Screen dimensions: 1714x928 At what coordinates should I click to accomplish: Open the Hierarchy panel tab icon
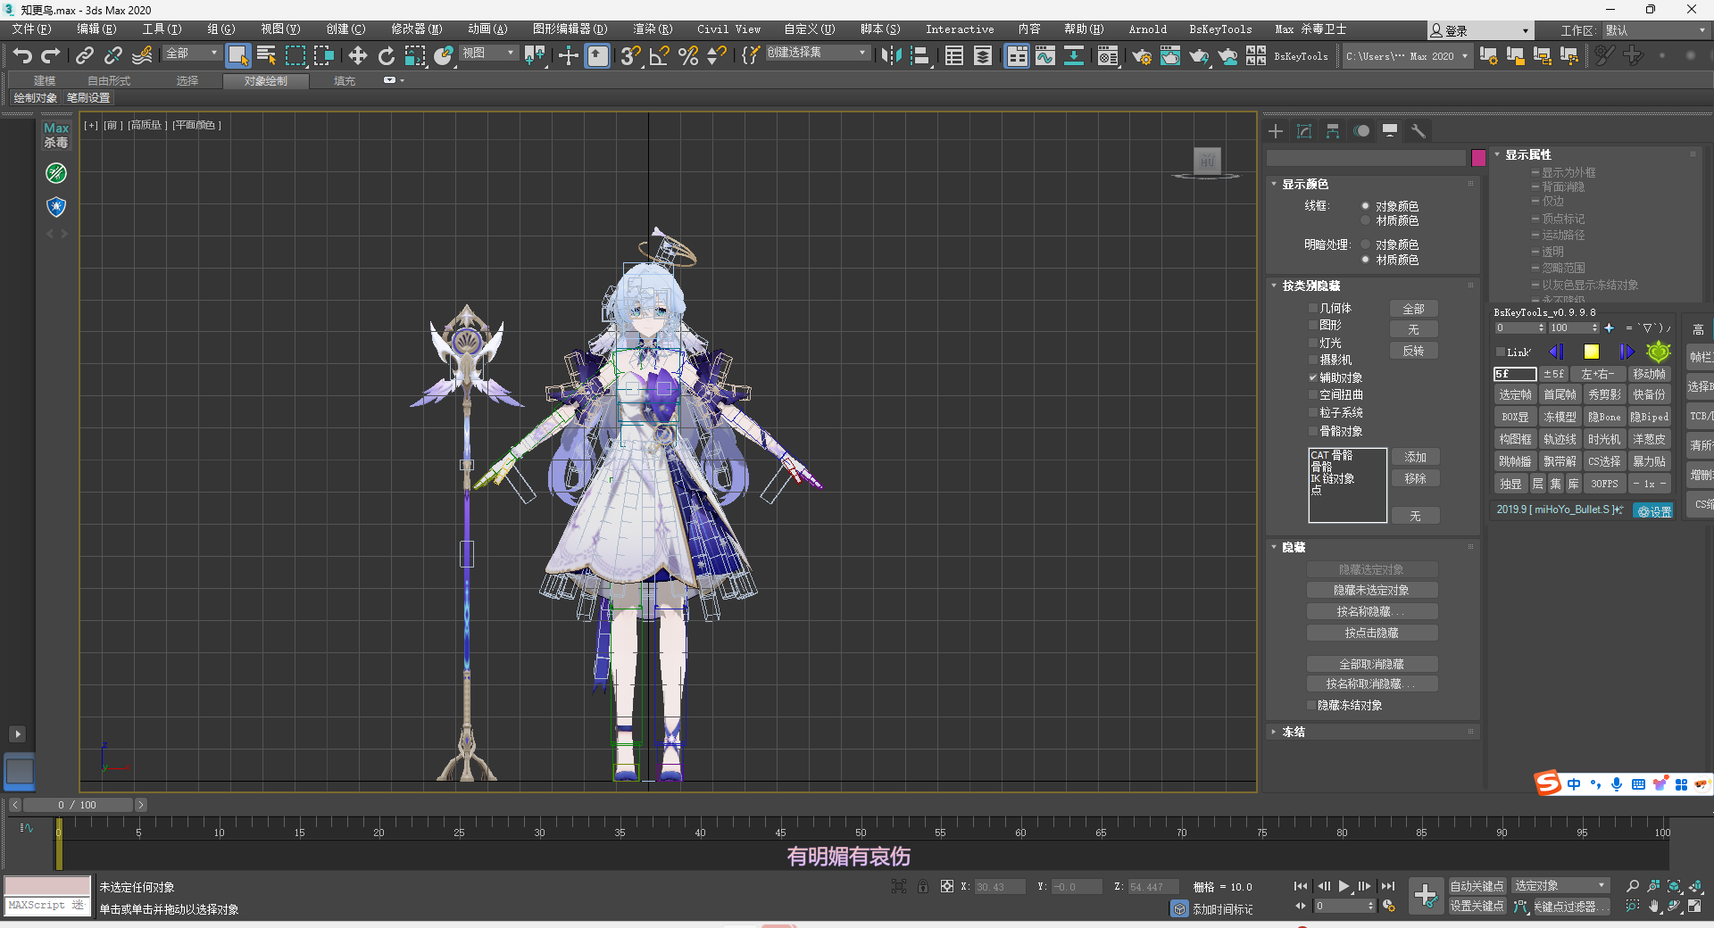click(1333, 131)
